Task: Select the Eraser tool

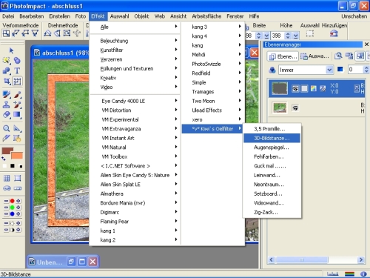Action: [7, 114]
